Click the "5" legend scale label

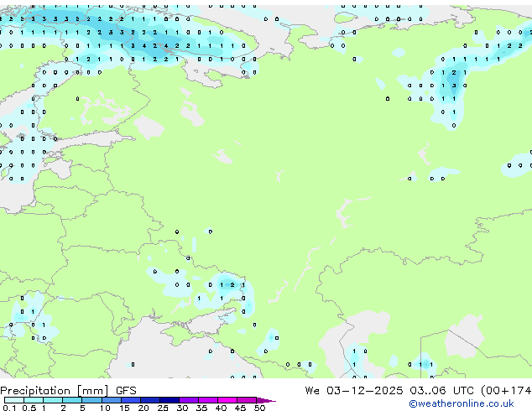(x=82, y=408)
